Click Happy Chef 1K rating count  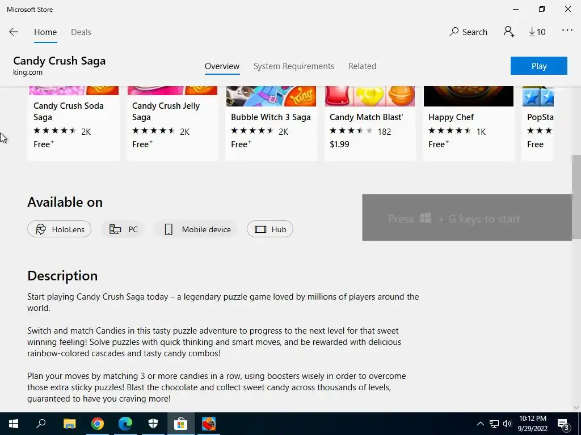click(x=481, y=131)
